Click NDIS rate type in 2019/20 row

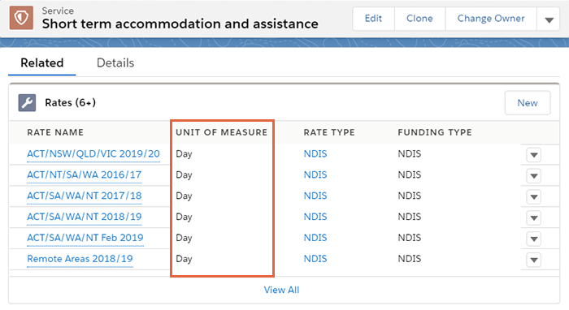pos(315,154)
